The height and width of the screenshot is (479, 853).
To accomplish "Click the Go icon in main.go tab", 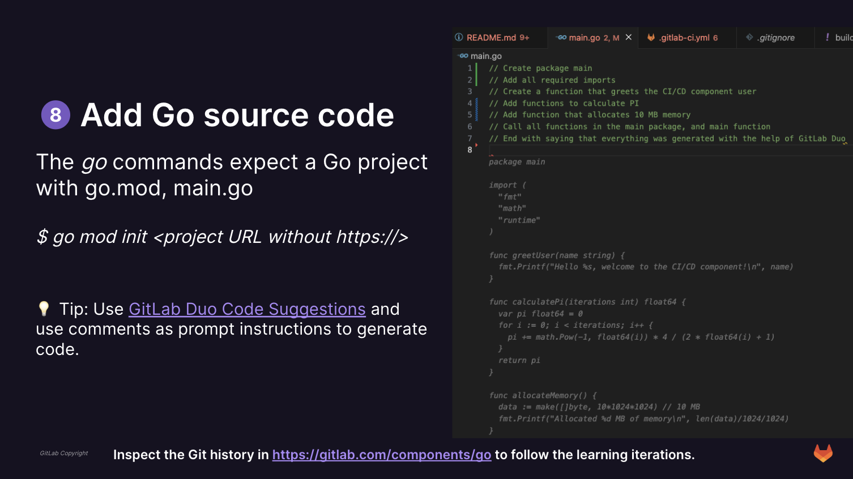I will (x=561, y=37).
